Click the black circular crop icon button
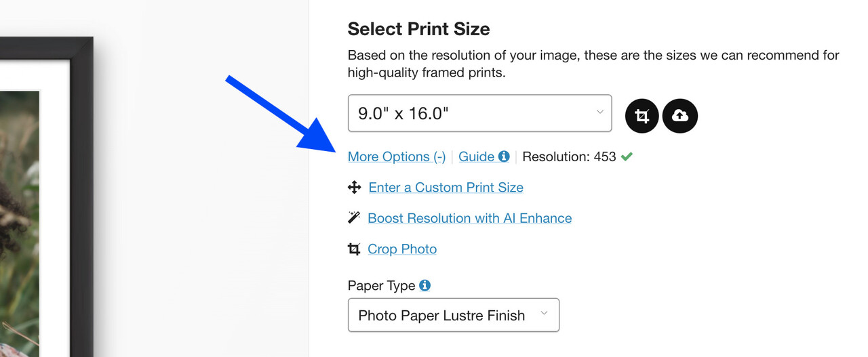This screenshot has height=357, width=868. coord(642,116)
